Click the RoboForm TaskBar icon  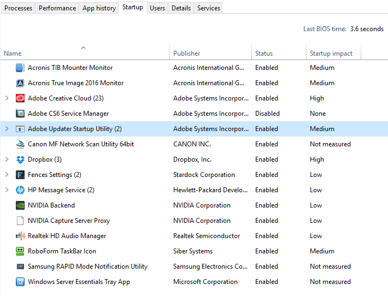point(20,251)
